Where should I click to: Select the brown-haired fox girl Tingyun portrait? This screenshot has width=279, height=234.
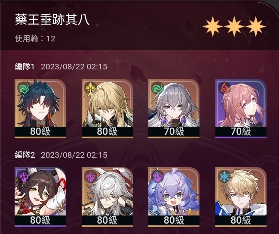tap(40, 197)
